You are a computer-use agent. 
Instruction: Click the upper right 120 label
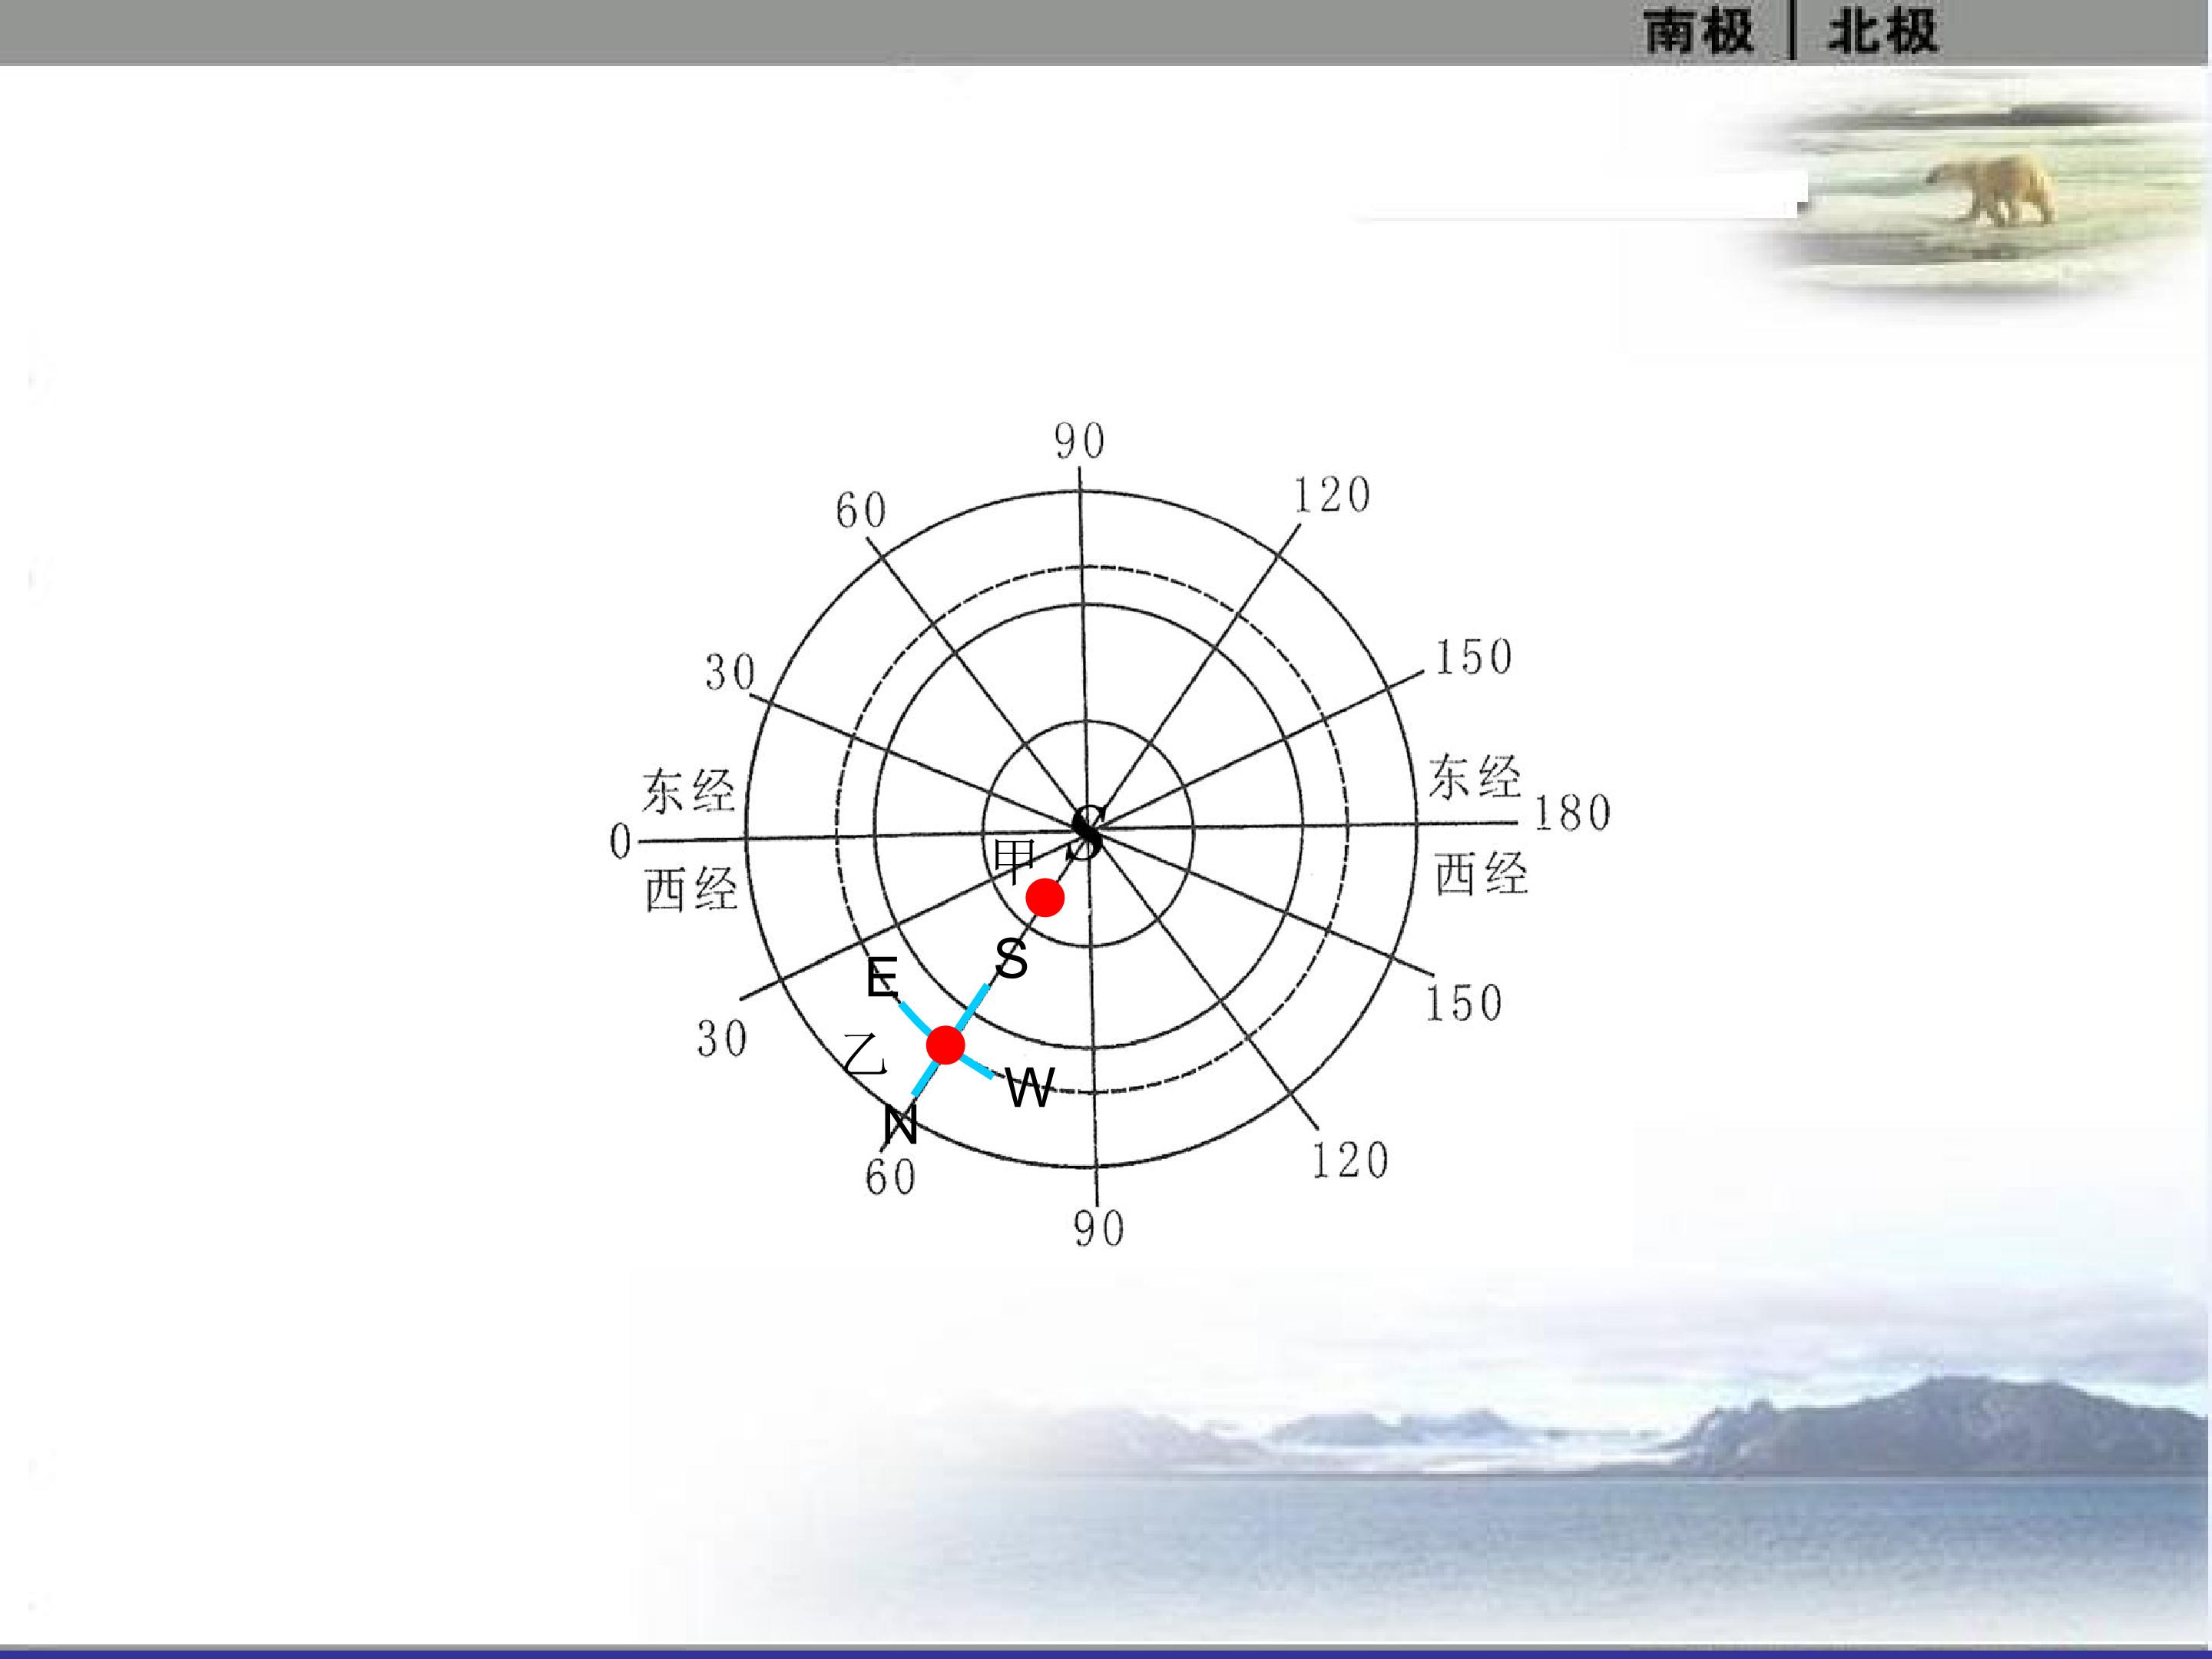[x=1332, y=495]
